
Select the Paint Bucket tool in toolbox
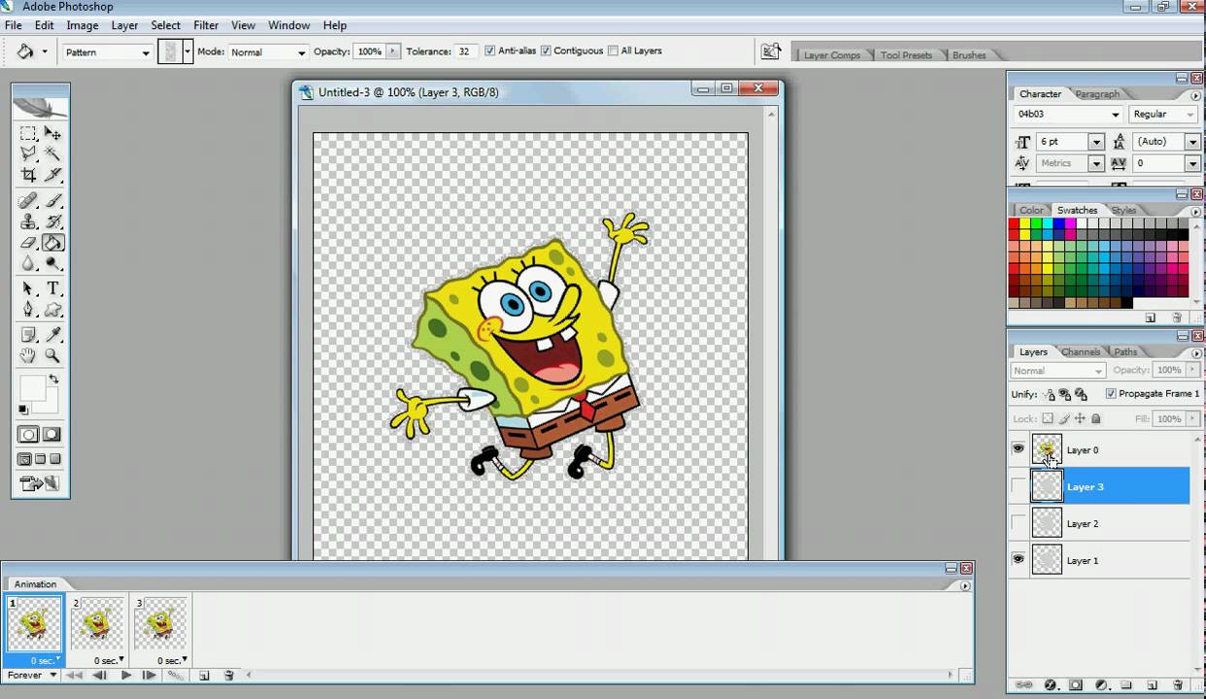(x=53, y=243)
